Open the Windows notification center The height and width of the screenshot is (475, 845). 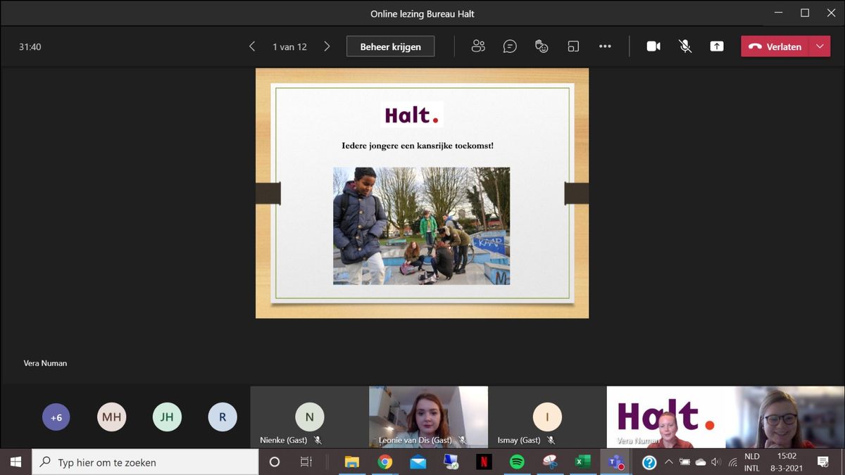click(822, 462)
